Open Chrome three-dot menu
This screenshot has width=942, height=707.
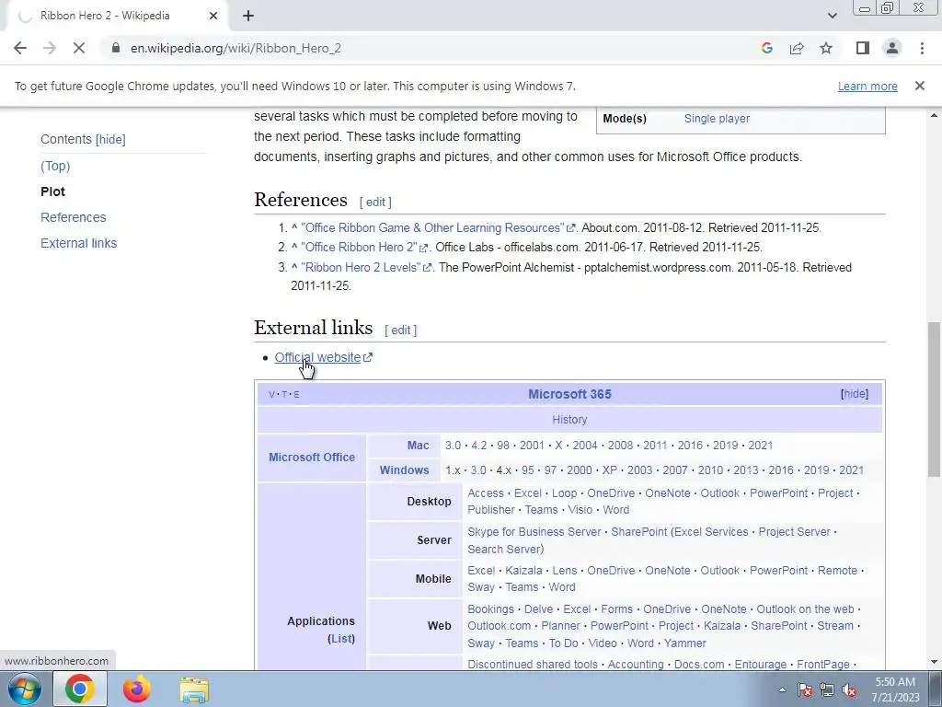pos(922,48)
